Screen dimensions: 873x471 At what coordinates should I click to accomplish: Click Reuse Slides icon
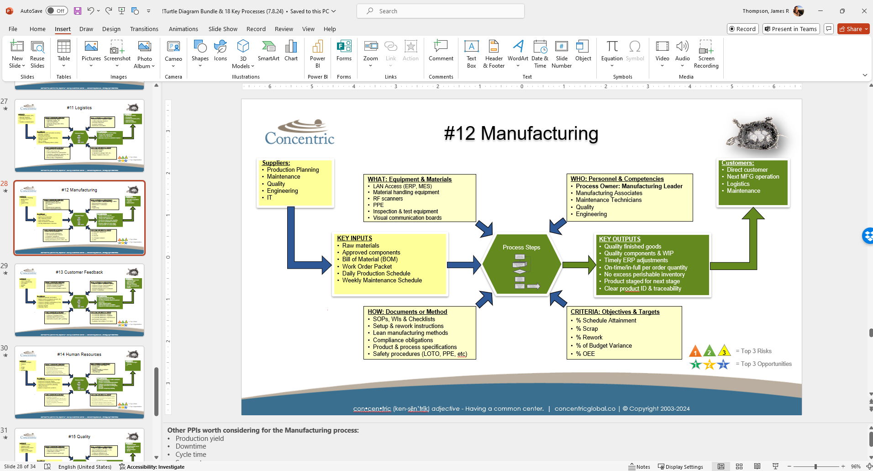point(37,54)
